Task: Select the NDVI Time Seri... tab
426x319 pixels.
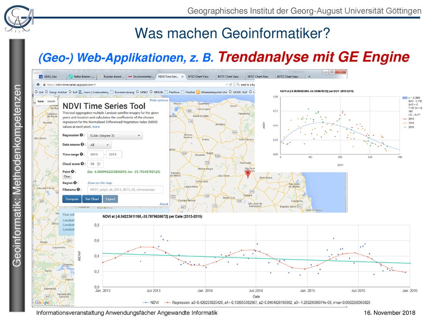Action: click(x=171, y=77)
